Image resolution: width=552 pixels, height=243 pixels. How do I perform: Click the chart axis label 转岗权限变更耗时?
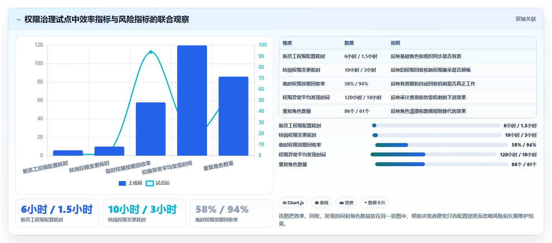tap(89, 167)
